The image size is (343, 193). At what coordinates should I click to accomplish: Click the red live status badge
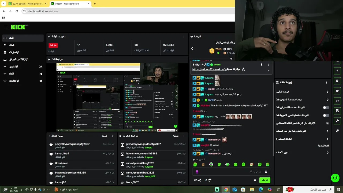(x=53, y=45)
